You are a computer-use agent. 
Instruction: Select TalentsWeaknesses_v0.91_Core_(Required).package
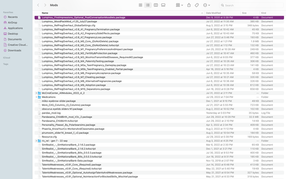click(x=159, y=165)
